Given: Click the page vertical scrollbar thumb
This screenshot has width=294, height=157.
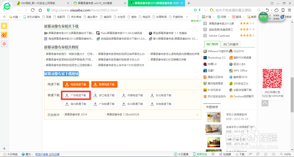Looking at the screenshot, I should tap(292, 95).
